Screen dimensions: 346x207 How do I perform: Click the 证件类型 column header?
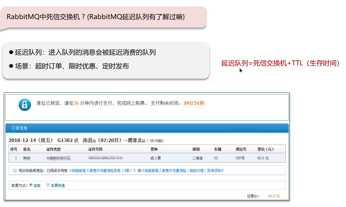pos(53,149)
